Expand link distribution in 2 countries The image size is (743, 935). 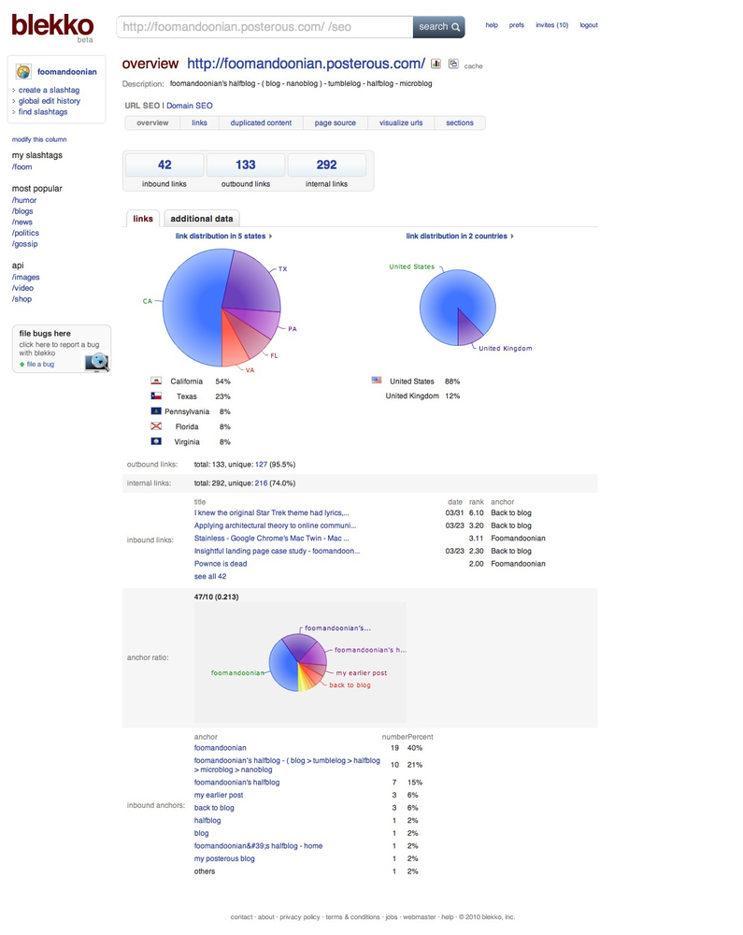click(460, 237)
